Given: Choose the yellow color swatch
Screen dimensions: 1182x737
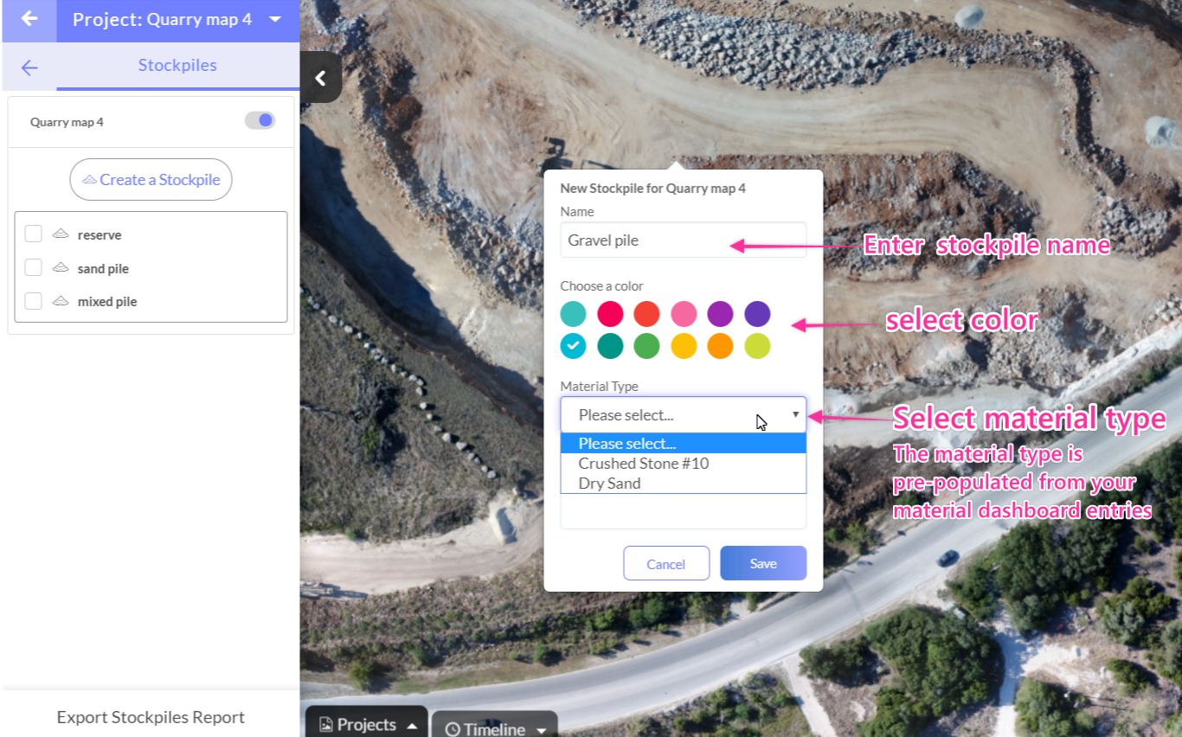Looking at the screenshot, I should [684, 346].
